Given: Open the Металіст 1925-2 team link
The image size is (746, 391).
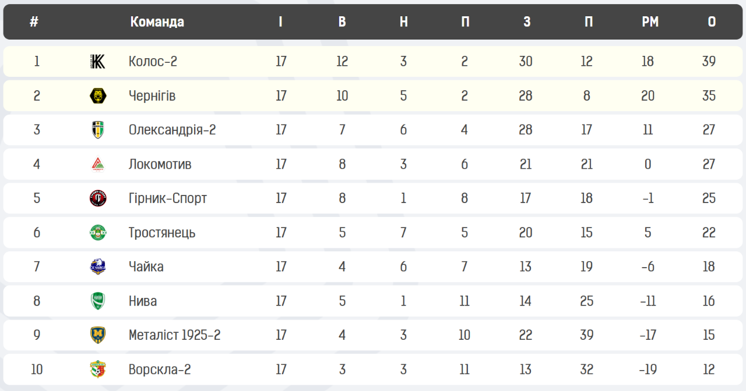Looking at the screenshot, I should click(x=174, y=335).
